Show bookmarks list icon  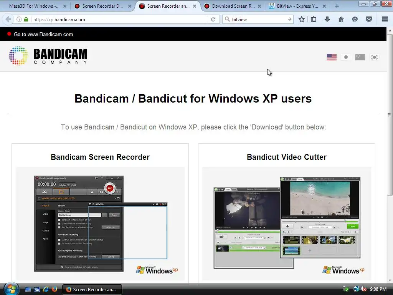(314, 19)
